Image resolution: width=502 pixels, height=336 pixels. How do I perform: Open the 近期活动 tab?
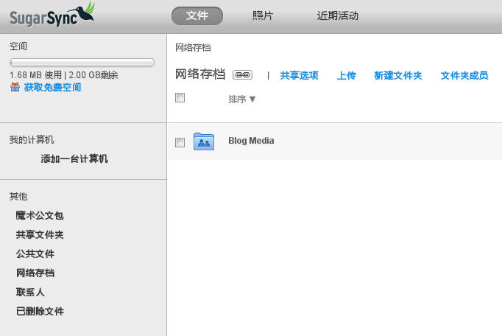[337, 15]
